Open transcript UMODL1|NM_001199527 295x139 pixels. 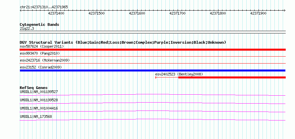39,92
